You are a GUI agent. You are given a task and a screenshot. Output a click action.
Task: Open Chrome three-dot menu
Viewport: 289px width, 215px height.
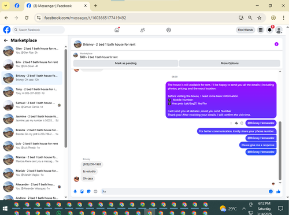click(x=283, y=18)
